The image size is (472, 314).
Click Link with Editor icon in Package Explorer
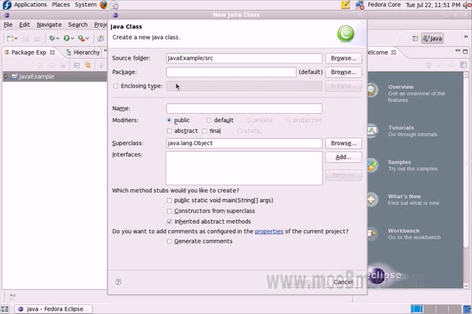click(x=88, y=65)
